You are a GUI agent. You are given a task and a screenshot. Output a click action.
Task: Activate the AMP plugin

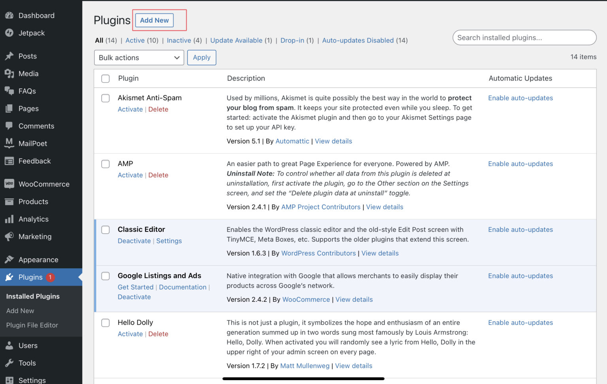point(130,175)
